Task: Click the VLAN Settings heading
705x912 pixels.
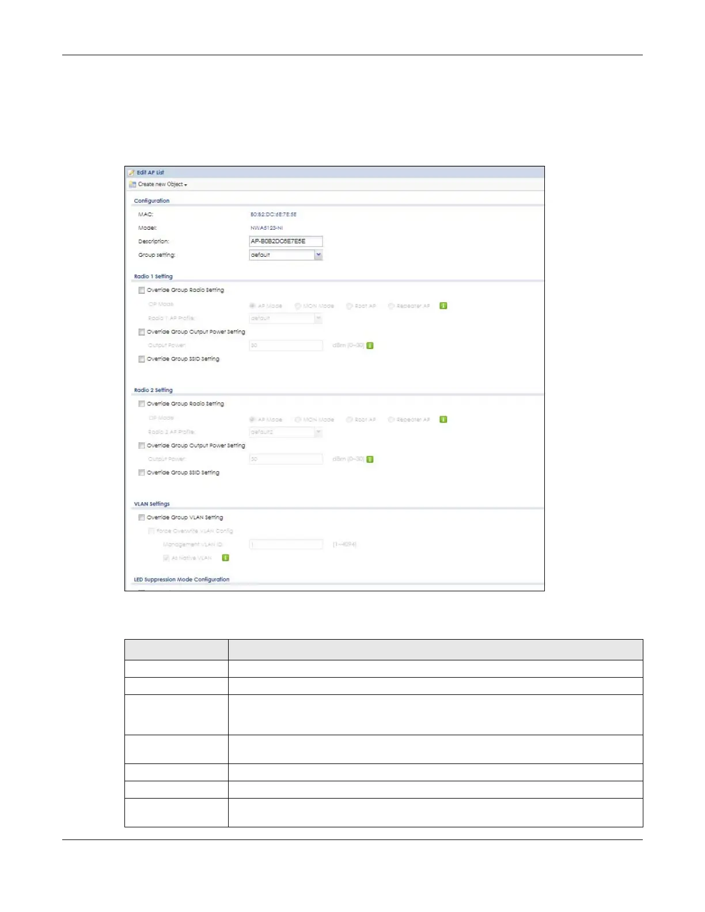Action: (151, 504)
